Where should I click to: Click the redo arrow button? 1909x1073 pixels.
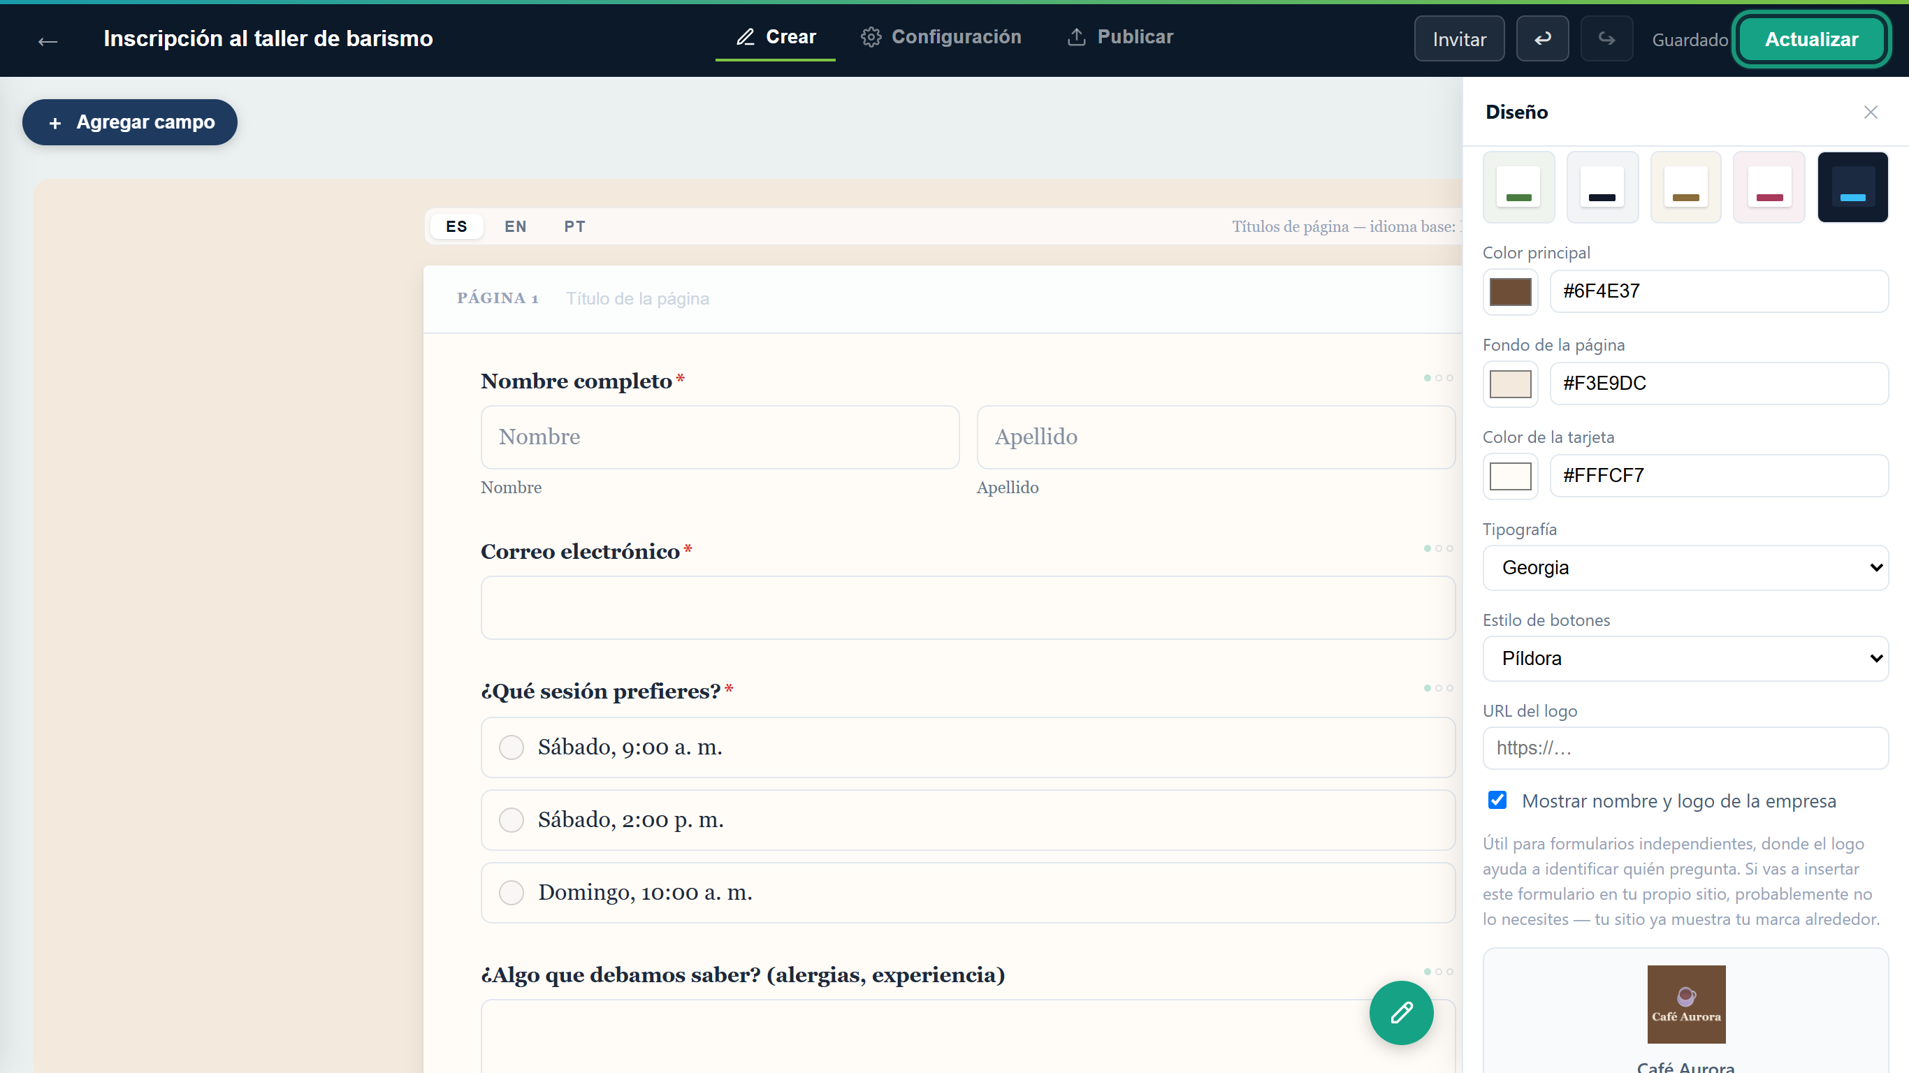1606,38
